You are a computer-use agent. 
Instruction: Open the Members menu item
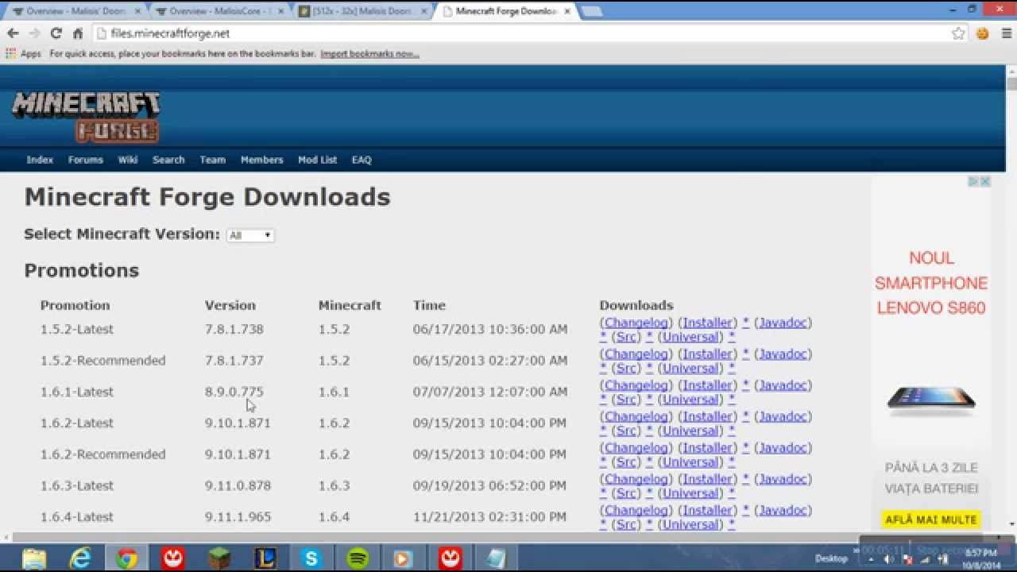click(x=261, y=160)
